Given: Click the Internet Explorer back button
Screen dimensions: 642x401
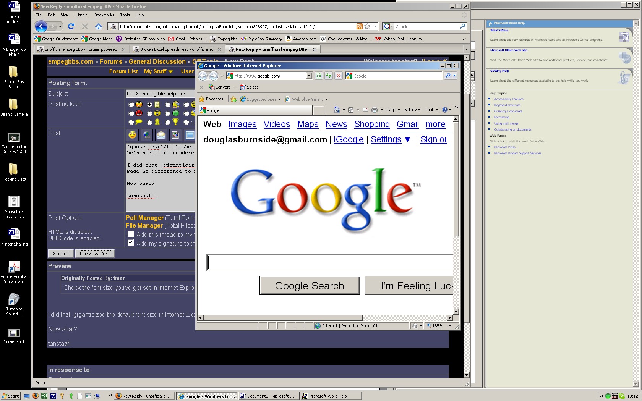Looking at the screenshot, I should [203, 76].
